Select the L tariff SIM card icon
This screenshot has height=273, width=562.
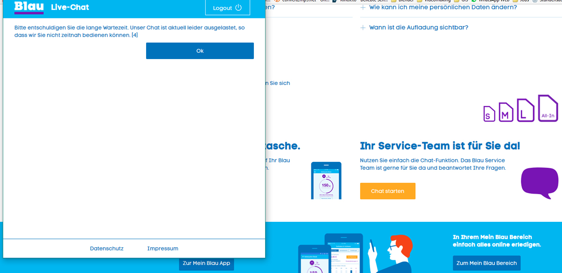(525, 111)
